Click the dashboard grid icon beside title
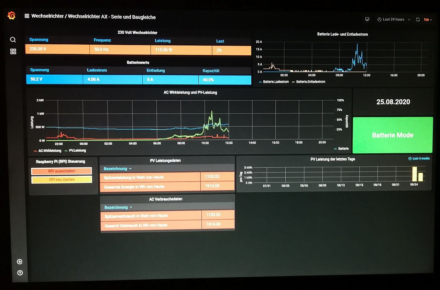 point(27,16)
